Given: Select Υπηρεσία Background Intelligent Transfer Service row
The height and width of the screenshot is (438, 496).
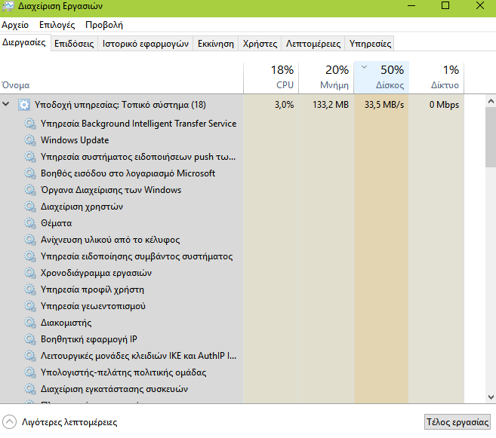Looking at the screenshot, I should pyautogui.click(x=233, y=124).
